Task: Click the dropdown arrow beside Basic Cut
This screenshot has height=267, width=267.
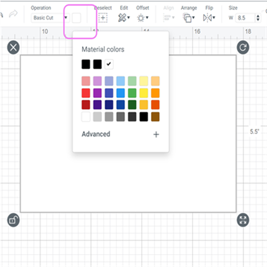Action: coord(66,17)
